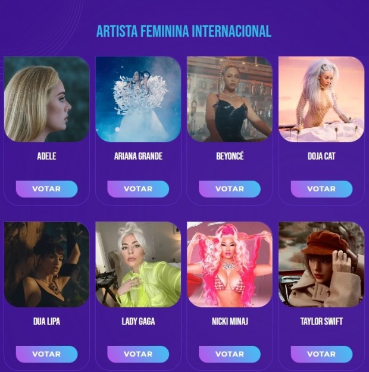Click the VOTAR button for Lady Gaga
This screenshot has width=369, height=372.
138,354
